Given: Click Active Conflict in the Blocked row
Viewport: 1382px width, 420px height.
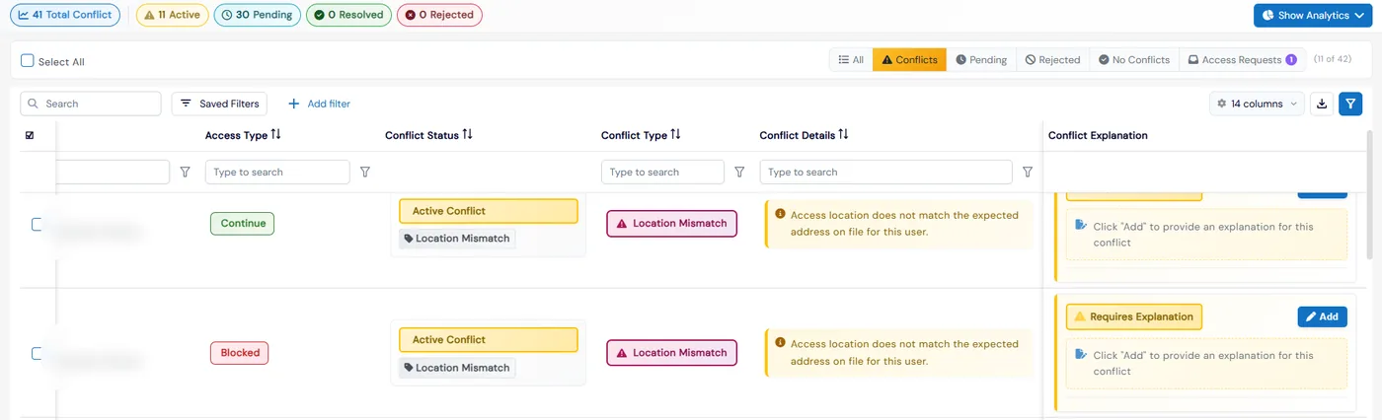Looking at the screenshot, I should 488,340.
